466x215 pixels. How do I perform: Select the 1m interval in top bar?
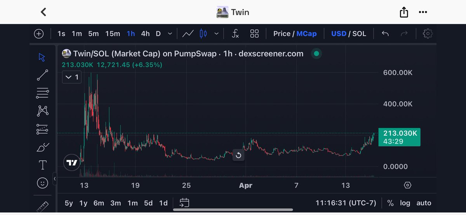click(x=77, y=34)
